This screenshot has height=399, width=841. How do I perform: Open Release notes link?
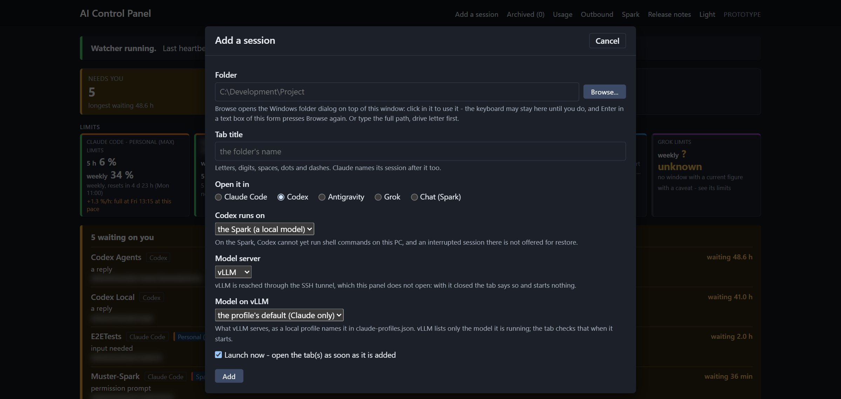(669, 14)
